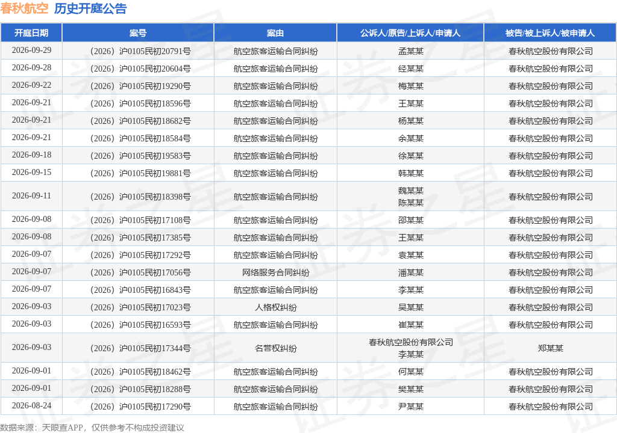The height and width of the screenshot is (433, 617).
Task: Click the 公诉人/原告/上诉人/申请人 header
Action: (410, 33)
